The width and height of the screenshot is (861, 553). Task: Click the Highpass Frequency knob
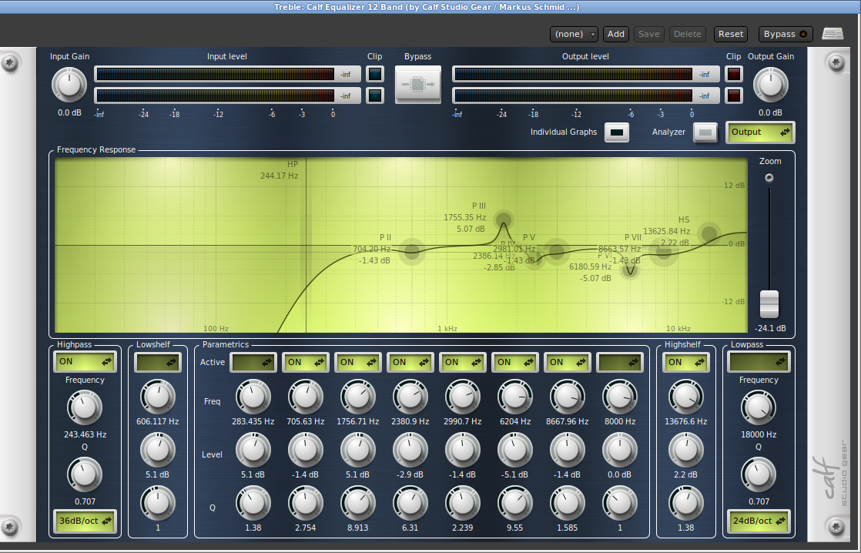click(85, 407)
